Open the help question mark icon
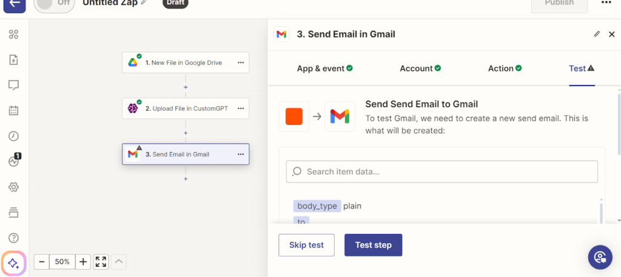 click(13, 238)
